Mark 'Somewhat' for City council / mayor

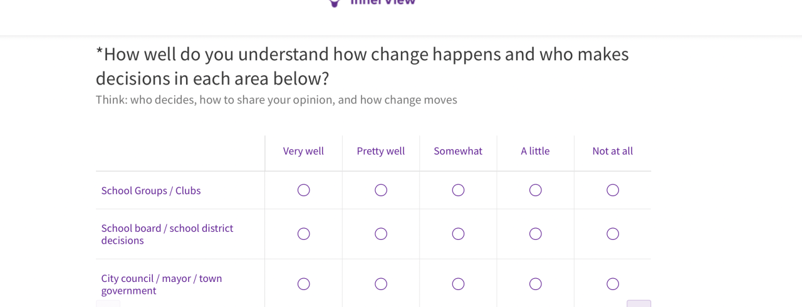458,284
